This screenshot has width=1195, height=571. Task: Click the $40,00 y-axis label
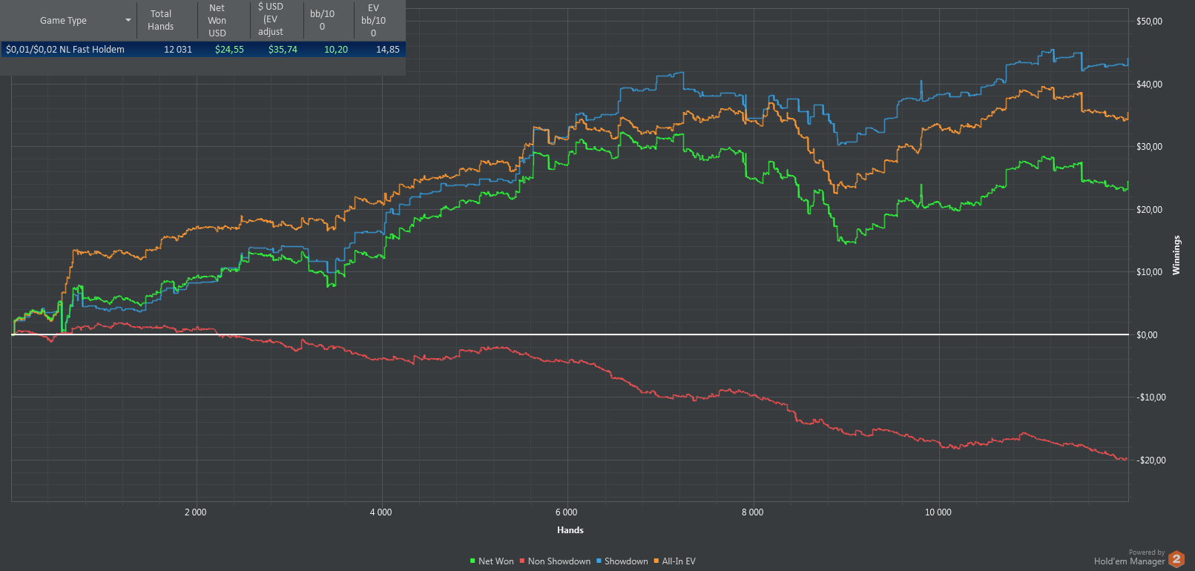click(x=1149, y=85)
